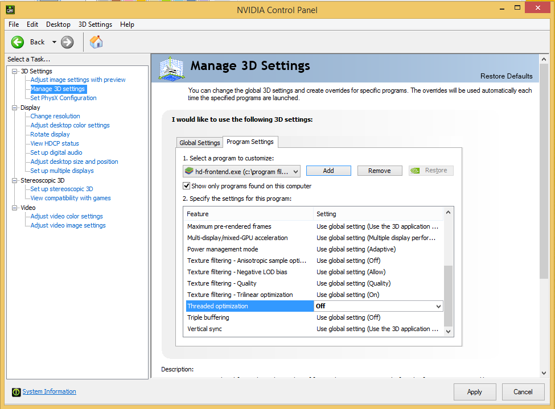Collapse the 3D Settings tree node
Image resolution: width=555 pixels, height=409 pixels.
pos(14,71)
